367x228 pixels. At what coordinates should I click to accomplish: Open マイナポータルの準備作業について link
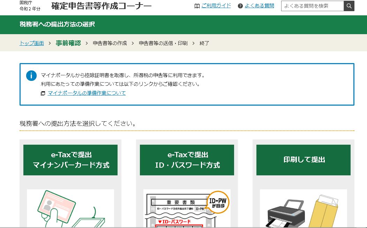[87, 93]
